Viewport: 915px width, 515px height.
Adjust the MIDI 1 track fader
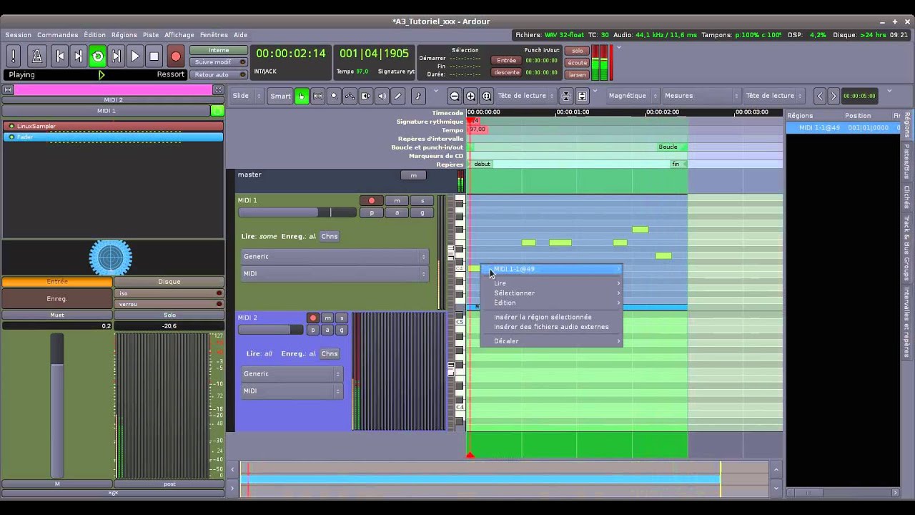tap(297, 212)
